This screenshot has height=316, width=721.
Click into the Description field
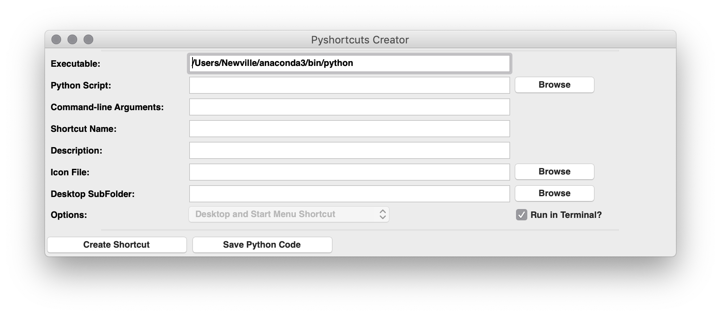[x=349, y=150]
